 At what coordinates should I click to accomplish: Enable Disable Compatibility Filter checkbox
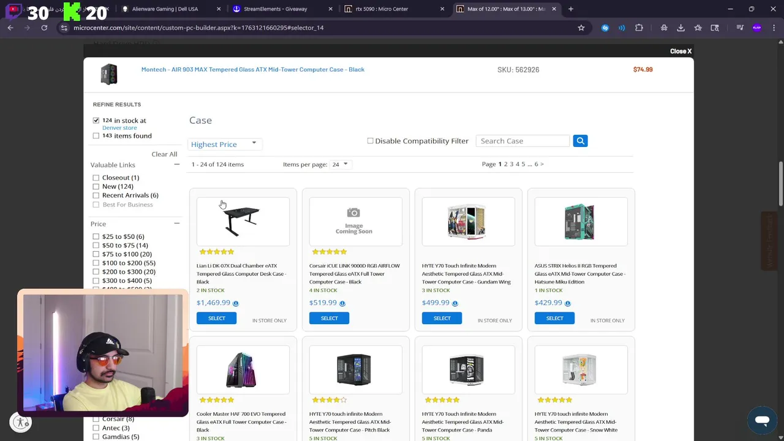tap(370, 141)
